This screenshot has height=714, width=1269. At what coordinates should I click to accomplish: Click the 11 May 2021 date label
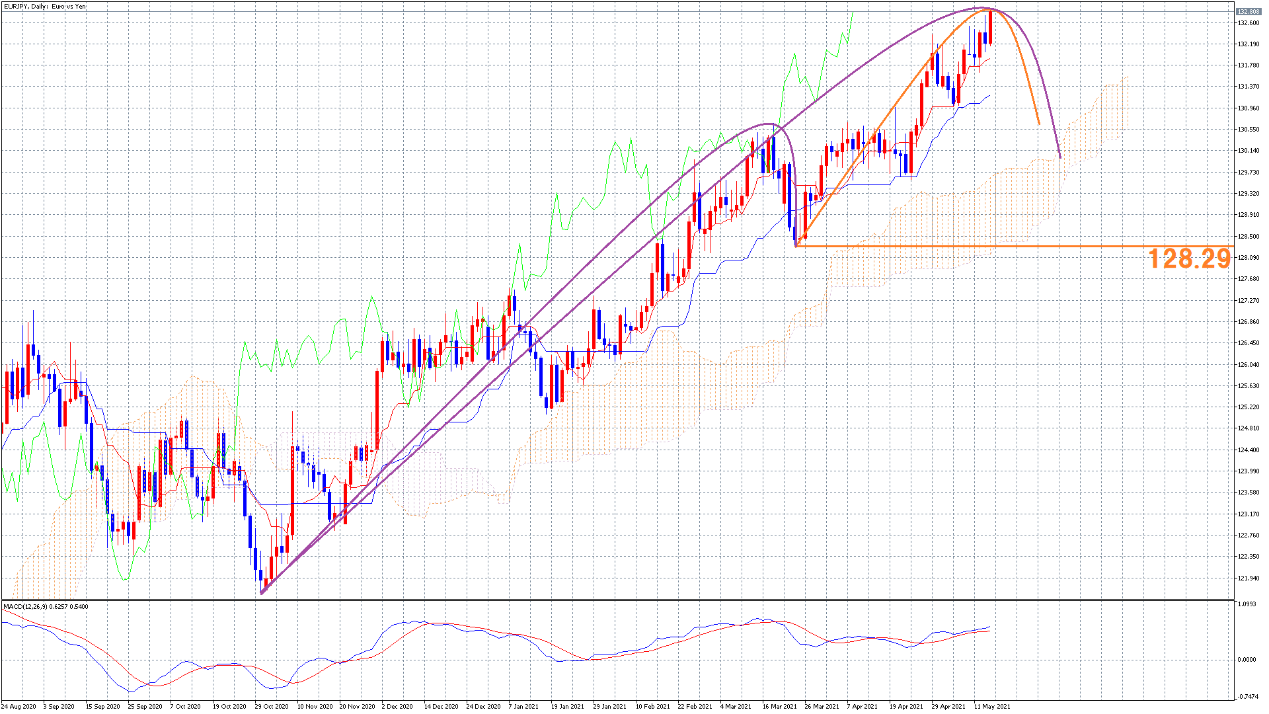tap(992, 706)
